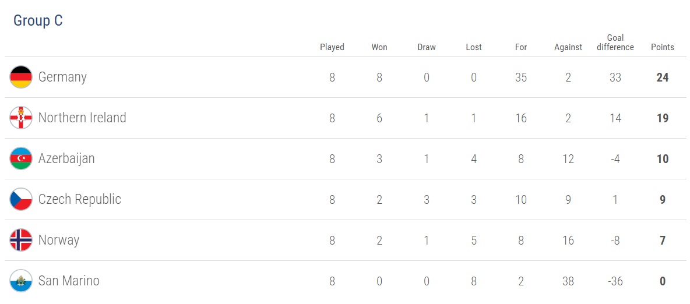Image resolution: width=690 pixels, height=304 pixels.
Task: Open the Norway team name
Action: click(59, 240)
